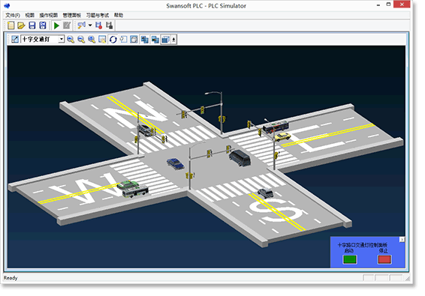Open a file with the folder icon

(x=21, y=25)
